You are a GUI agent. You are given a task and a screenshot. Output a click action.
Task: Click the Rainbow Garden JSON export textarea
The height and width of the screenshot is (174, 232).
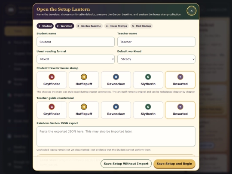(x=116, y=137)
